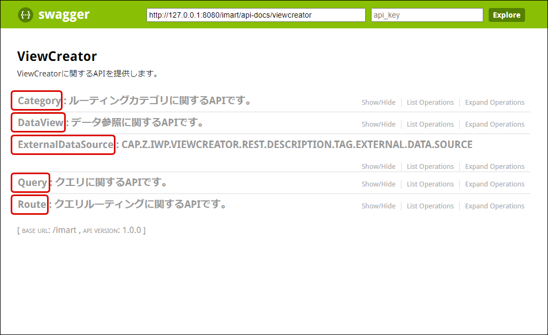The width and height of the screenshot is (548, 335).
Task: Expand the Route API section
Action: [x=32, y=204]
